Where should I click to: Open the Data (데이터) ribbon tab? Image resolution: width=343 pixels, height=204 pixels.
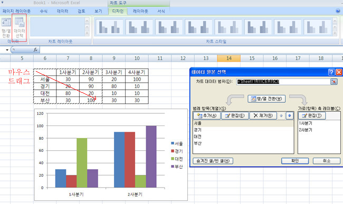[63, 11]
